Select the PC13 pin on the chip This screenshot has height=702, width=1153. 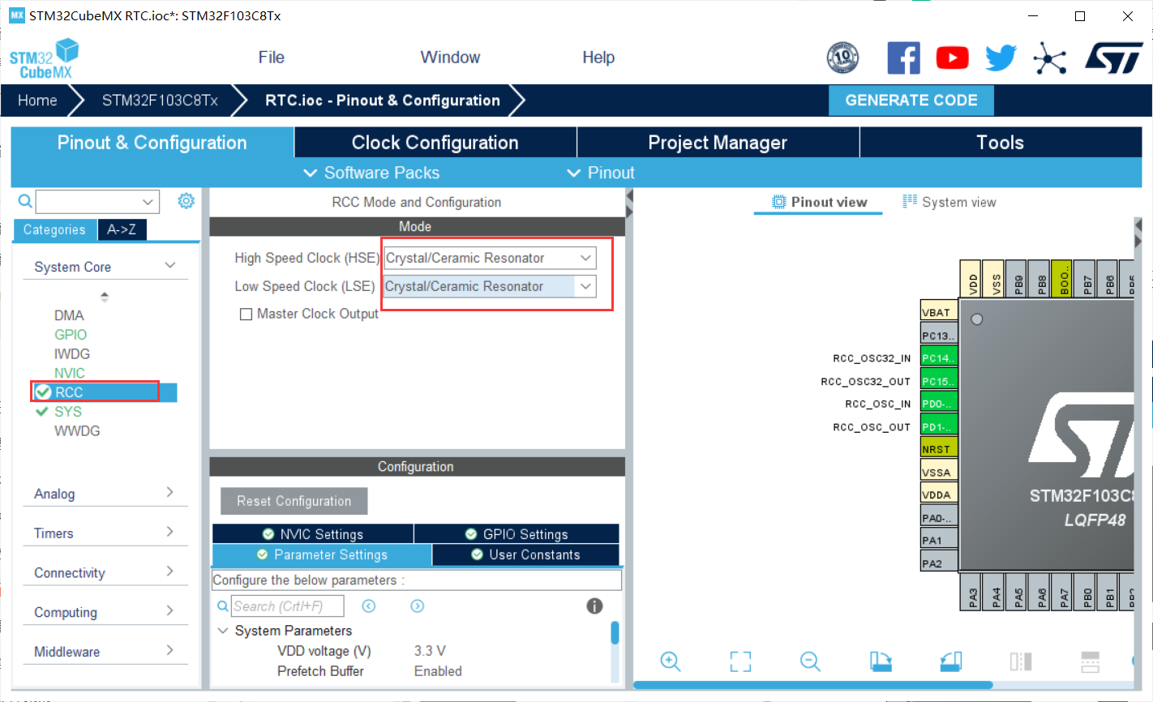pos(939,335)
